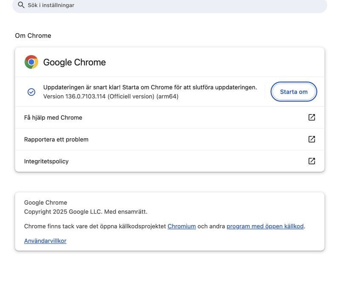Click the magnifier icon in search bar
This screenshot has width=340, height=306.
point(21,5)
